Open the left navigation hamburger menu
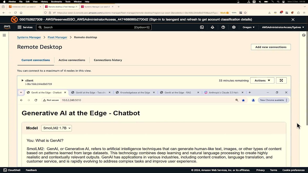Viewport: 308px width, 173px height. (4, 35)
